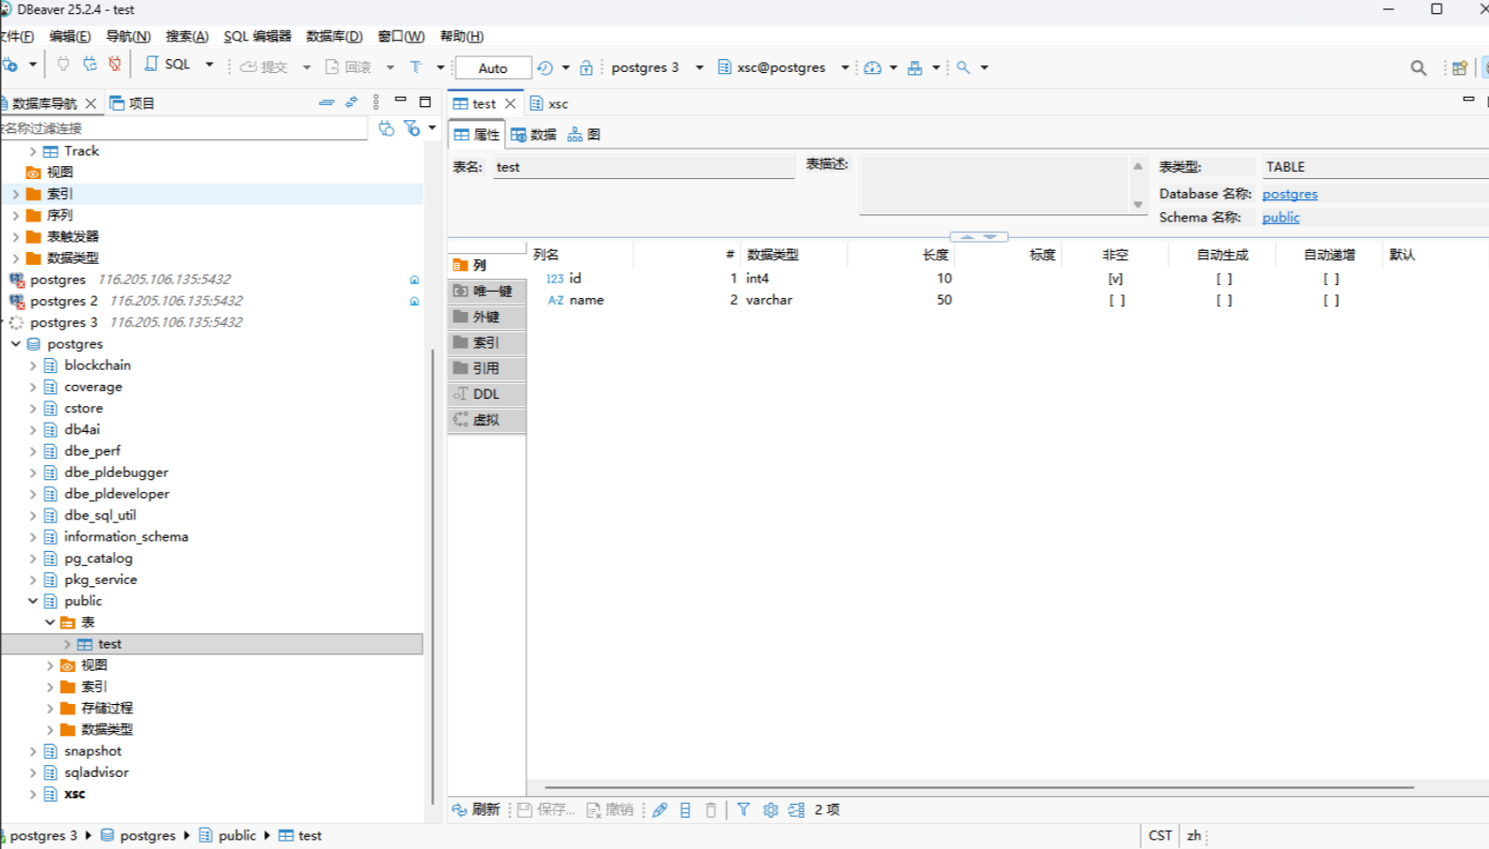Screen dimensions: 1489x849
Task: Open the DDL section in side list
Action: [x=486, y=394]
